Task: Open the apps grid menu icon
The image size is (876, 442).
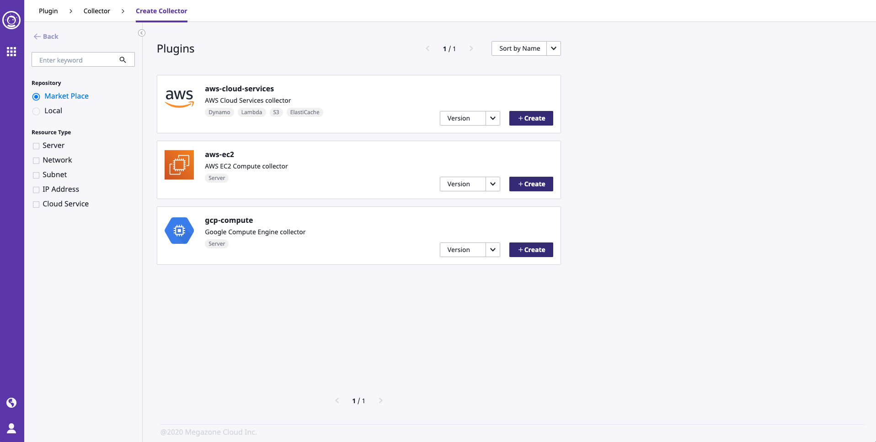Action: 11,52
